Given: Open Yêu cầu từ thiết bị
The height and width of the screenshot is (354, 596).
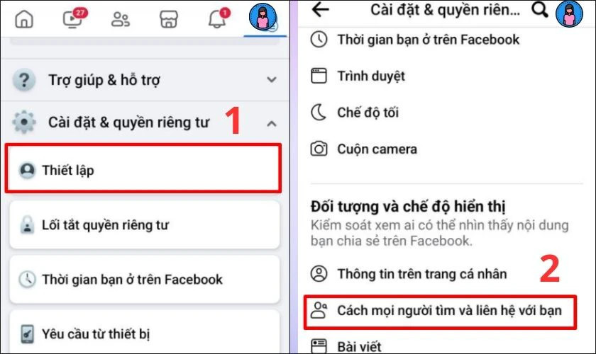Looking at the screenshot, I should point(145,332).
